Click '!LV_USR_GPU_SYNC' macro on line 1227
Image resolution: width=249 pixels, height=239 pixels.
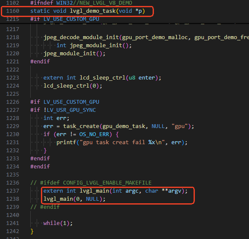70,110
